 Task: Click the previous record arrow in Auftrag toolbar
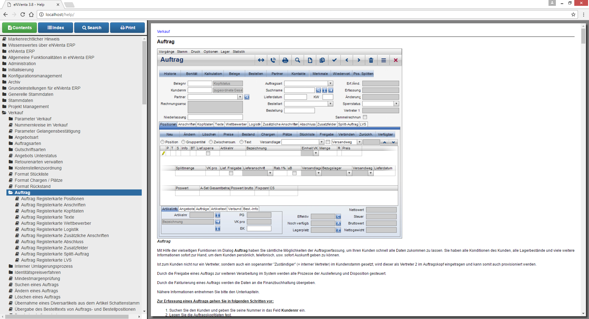click(347, 60)
